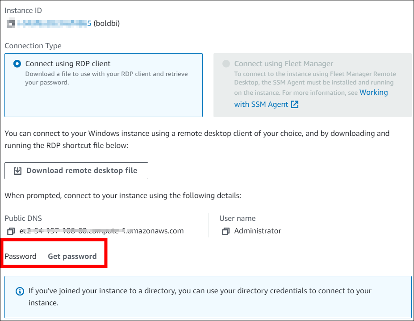Click the RDP client option description text
This screenshot has width=414, height=321.
pyautogui.click(x=106, y=78)
